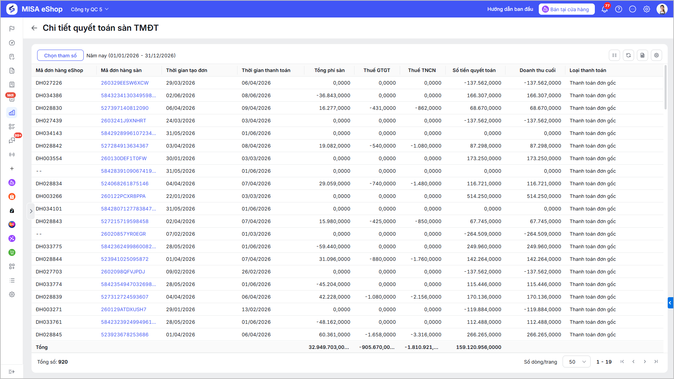674x379 pixels.
Task: Open the help question mark icon
Action: (x=619, y=9)
